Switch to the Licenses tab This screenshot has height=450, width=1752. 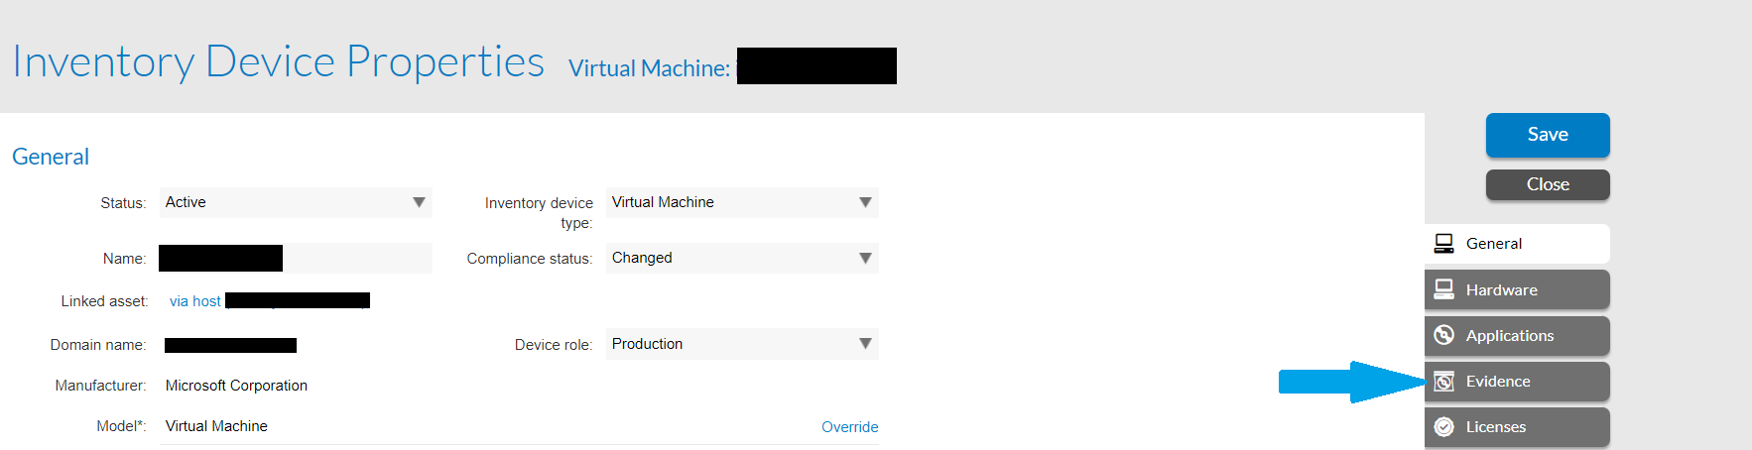[1517, 427]
